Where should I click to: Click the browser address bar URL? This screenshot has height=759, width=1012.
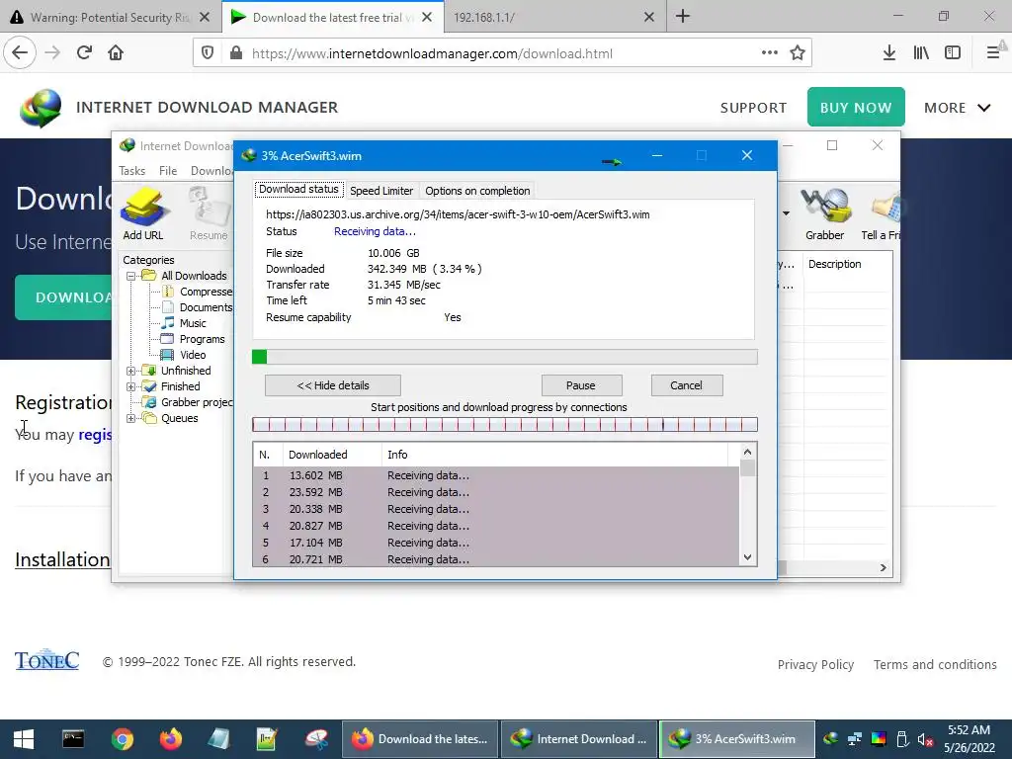click(x=432, y=53)
